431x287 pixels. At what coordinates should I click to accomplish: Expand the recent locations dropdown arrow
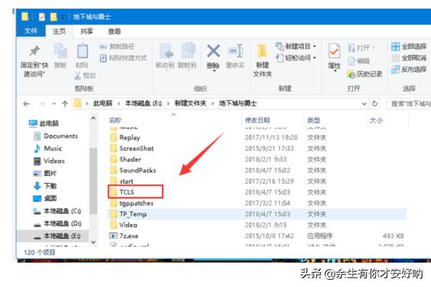(51, 103)
